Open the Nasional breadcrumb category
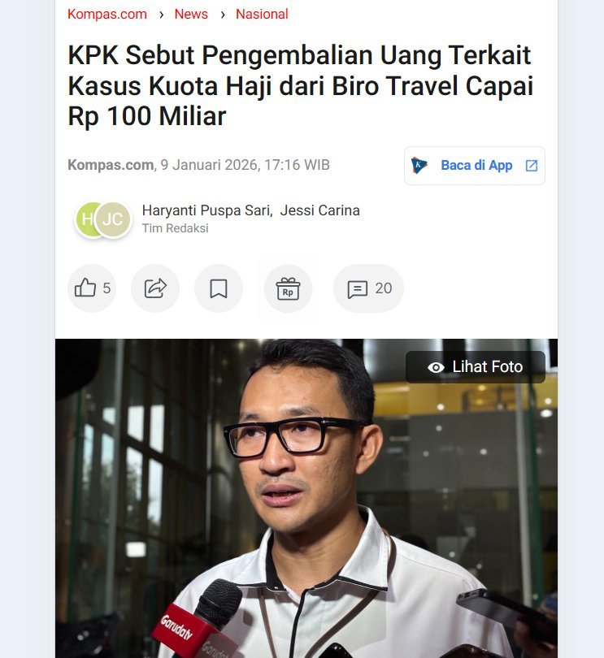Viewport: 604px width, 658px height. coord(262,15)
